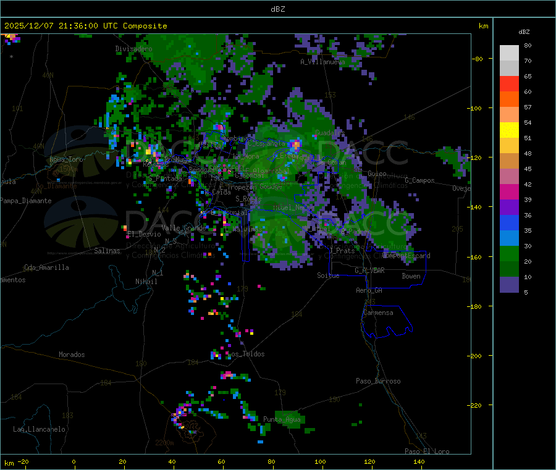Click the 'Cda_Amarilla' map label

(x=46, y=267)
